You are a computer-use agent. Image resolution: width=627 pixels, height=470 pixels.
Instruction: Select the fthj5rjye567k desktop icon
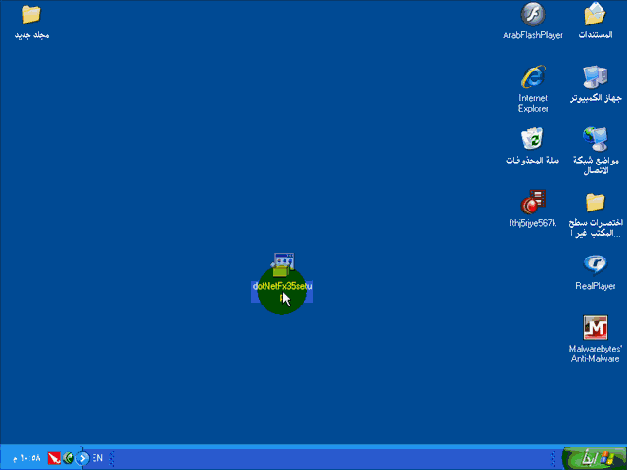532,203
